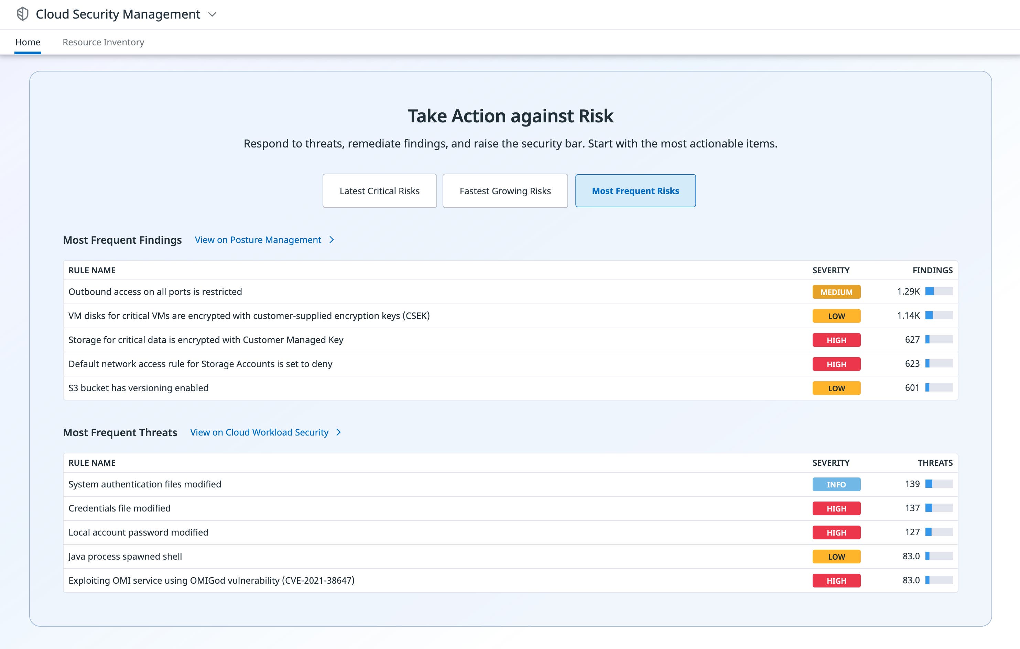
Task: Select the S3 bucket versioning enabled rule
Action: coord(138,387)
